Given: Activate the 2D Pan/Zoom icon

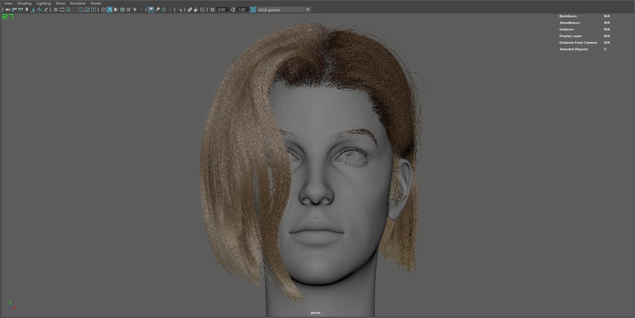Looking at the screenshot, I should [39, 10].
